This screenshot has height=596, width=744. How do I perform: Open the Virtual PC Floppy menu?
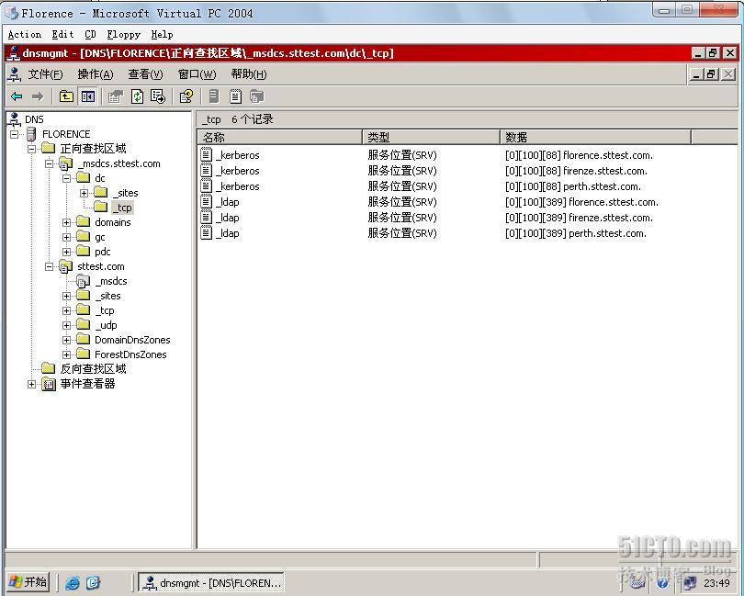coord(123,35)
